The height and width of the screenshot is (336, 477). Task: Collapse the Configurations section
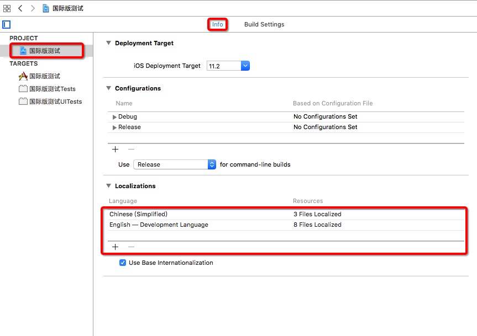coord(108,88)
